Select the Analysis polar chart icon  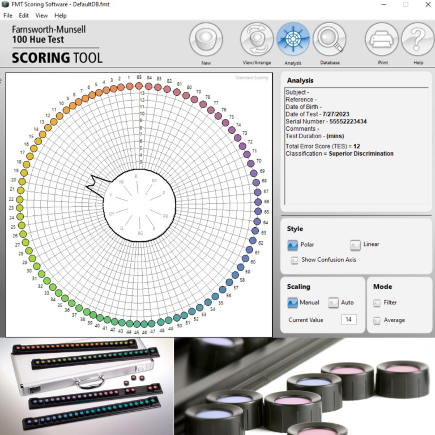[x=293, y=40]
